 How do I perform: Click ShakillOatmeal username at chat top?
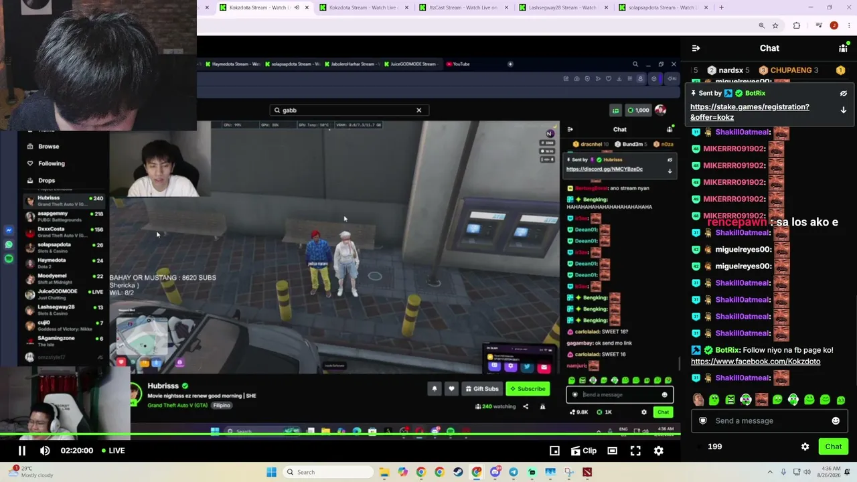pyautogui.click(x=743, y=132)
